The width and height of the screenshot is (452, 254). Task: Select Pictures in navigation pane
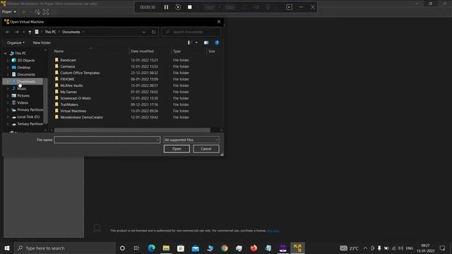click(23, 96)
